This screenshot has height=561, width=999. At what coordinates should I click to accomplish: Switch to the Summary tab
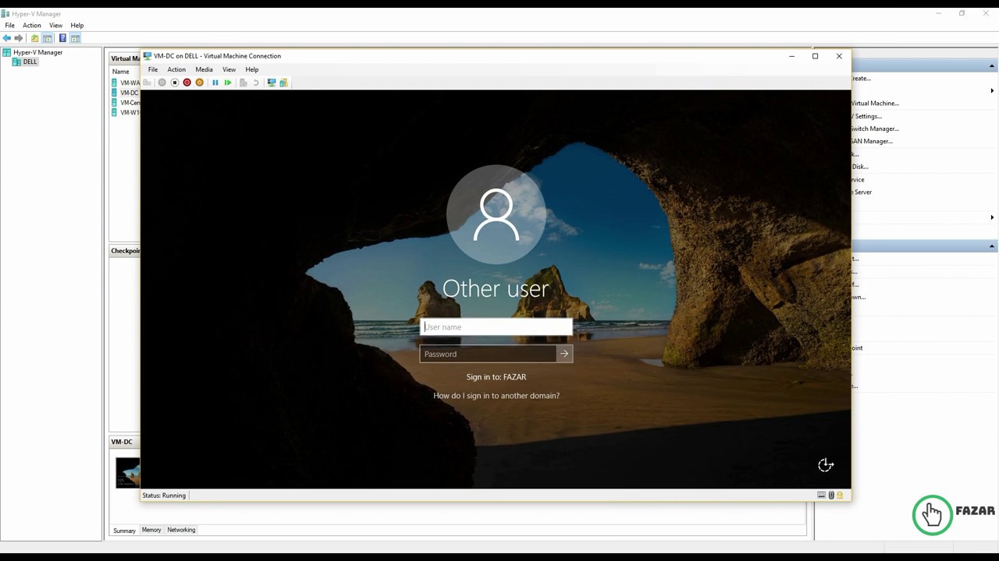[124, 531]
